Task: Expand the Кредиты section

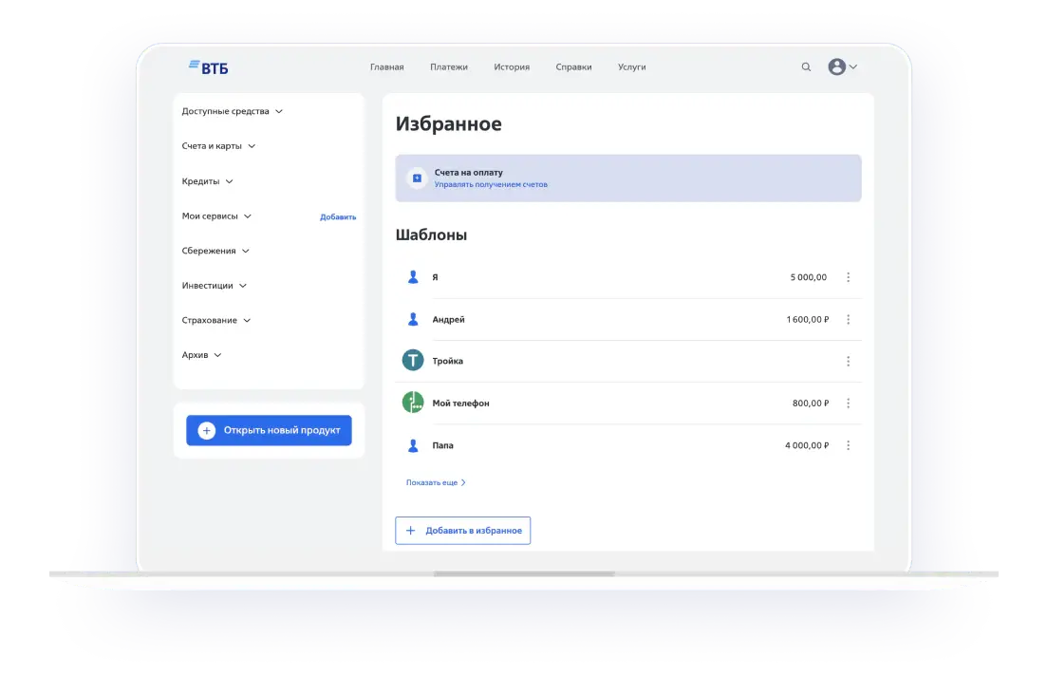Action: click(207, 181)
